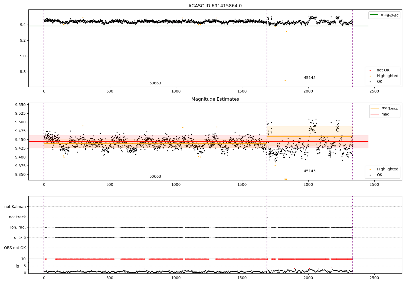Click the green mag AGASC legend line sample
The width and height of the screenshot is (406, 284).
coord(374,15)
